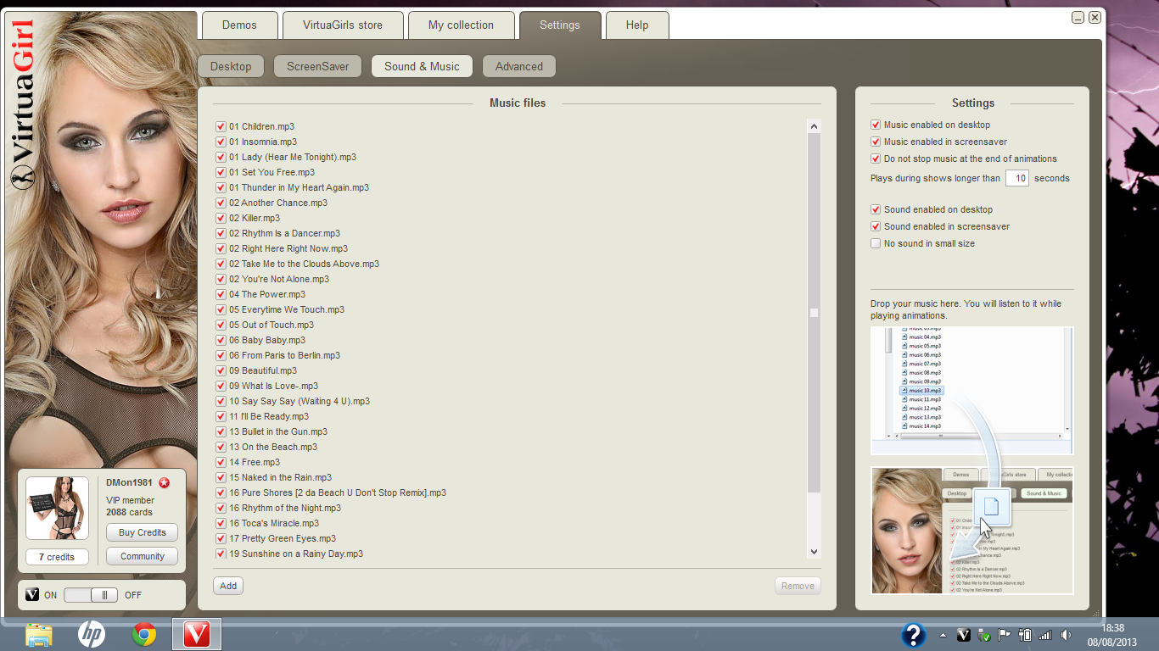1159x651 pixels.
Task: Click music list scrollbar down arrow
Action: (x=814, y=552)
